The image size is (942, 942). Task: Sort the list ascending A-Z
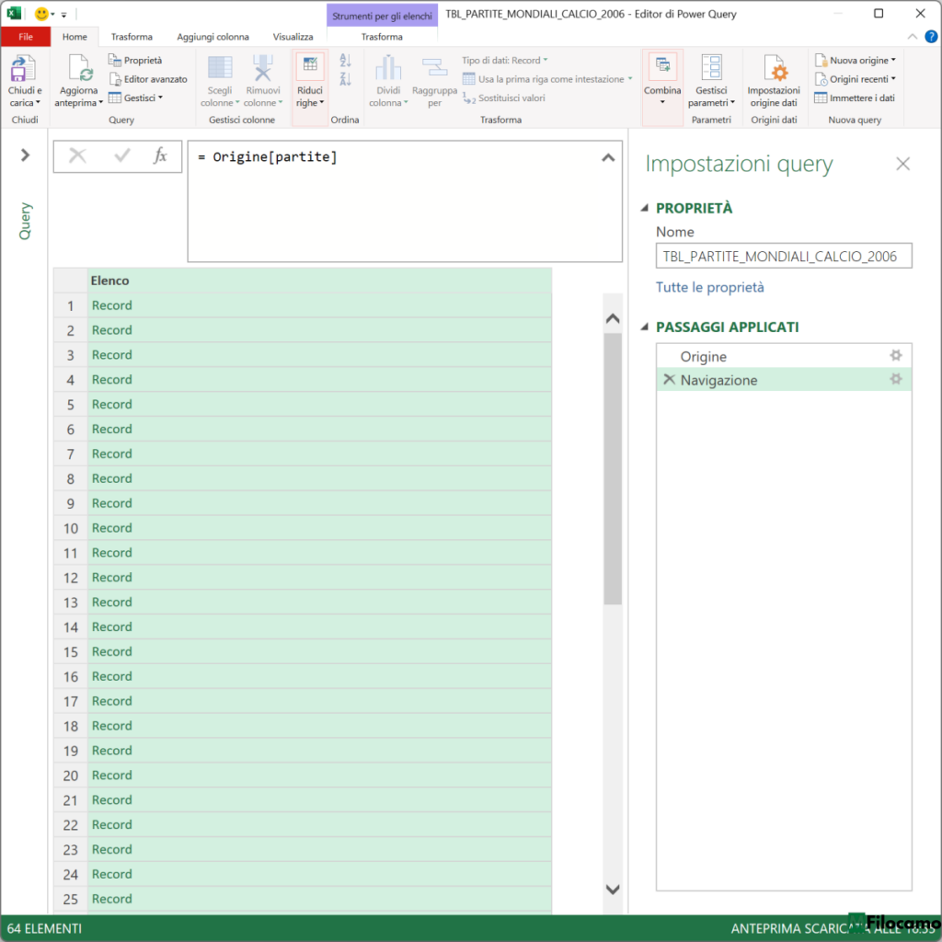tap(346, 60)
